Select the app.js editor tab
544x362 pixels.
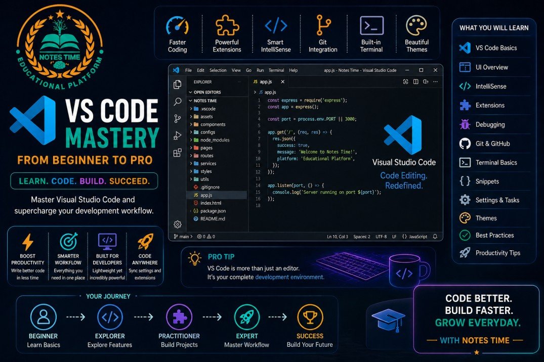(265, 81)
